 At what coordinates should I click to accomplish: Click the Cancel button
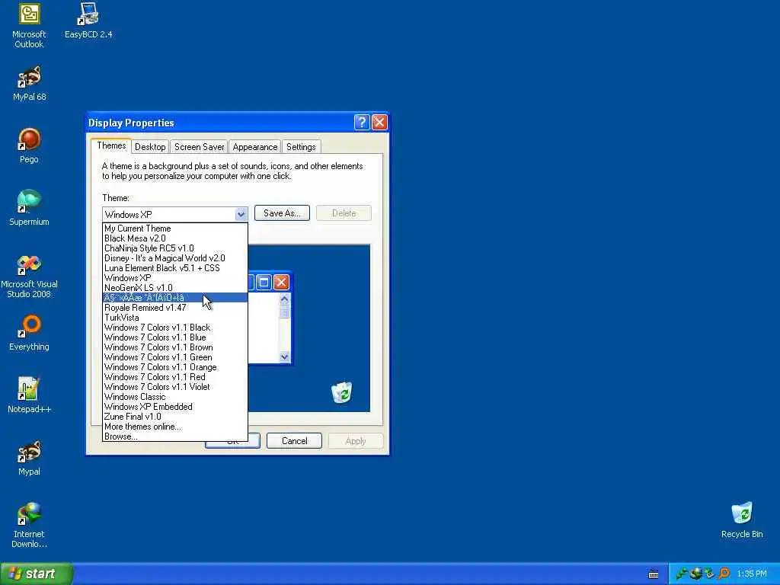[295, 441]
